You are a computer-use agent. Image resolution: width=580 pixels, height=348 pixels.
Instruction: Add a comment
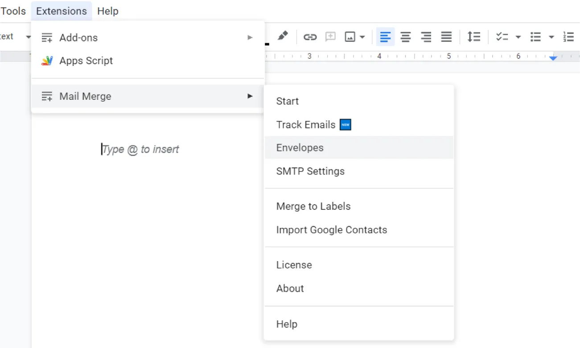[x=330, y=37]
